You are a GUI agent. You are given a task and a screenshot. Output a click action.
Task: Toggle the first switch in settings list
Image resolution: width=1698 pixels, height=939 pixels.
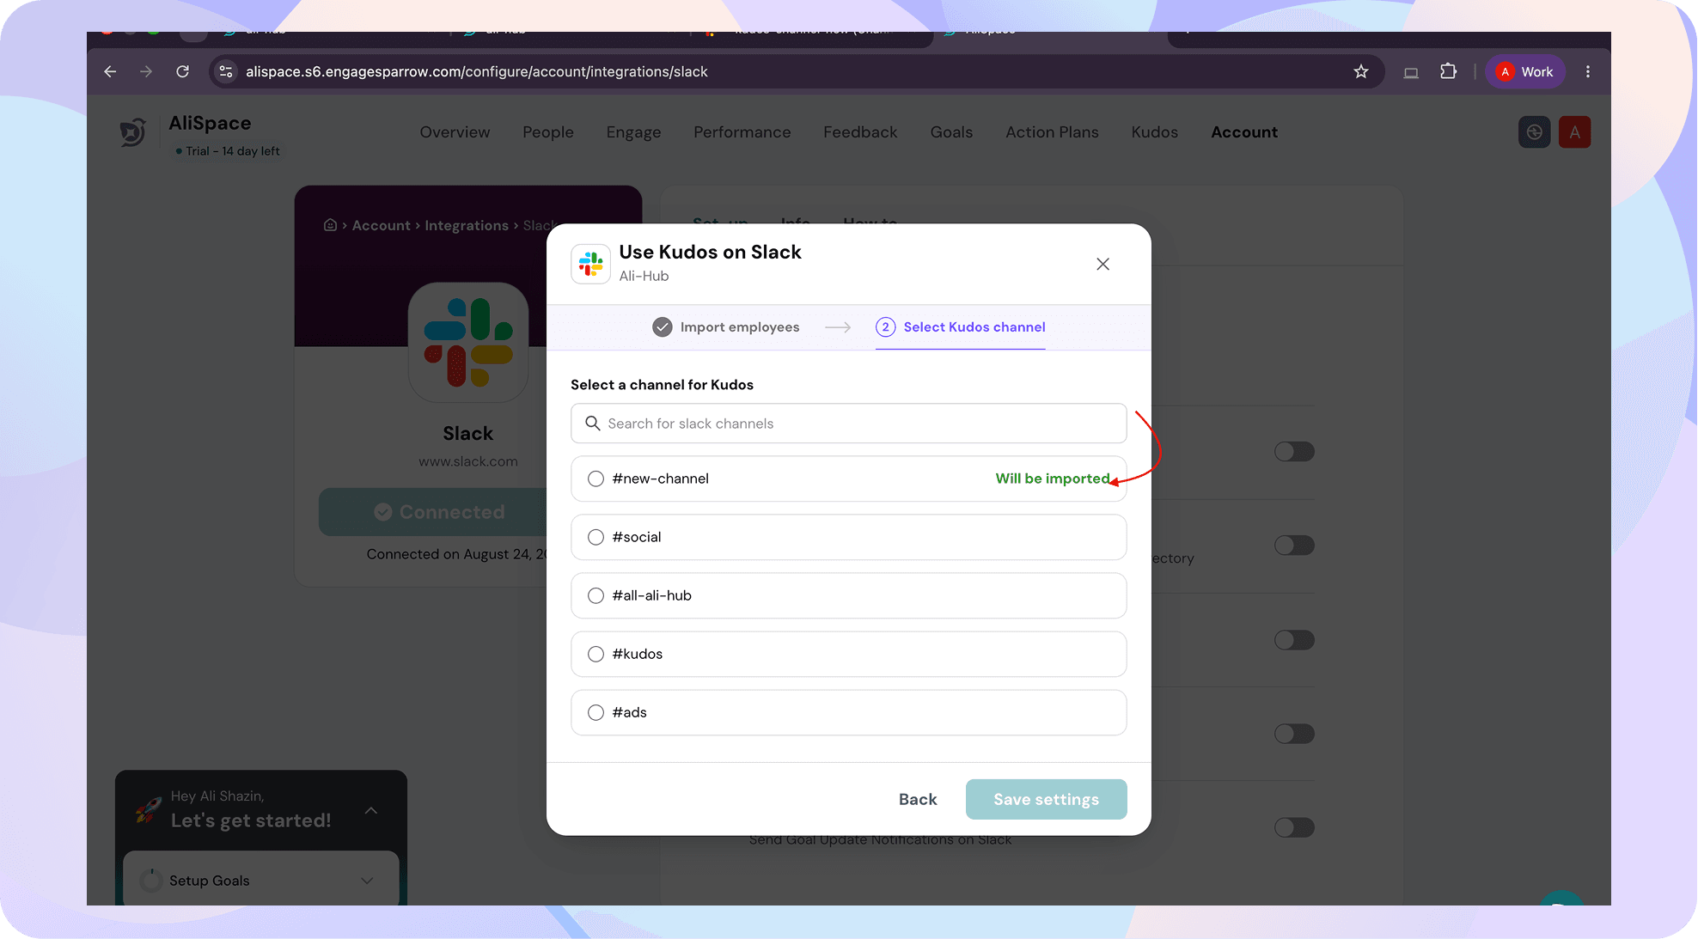1294,452
